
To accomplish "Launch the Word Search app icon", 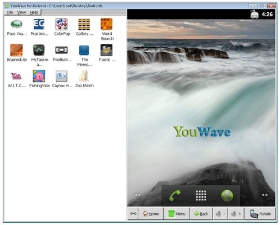I will tap(106, 24).
